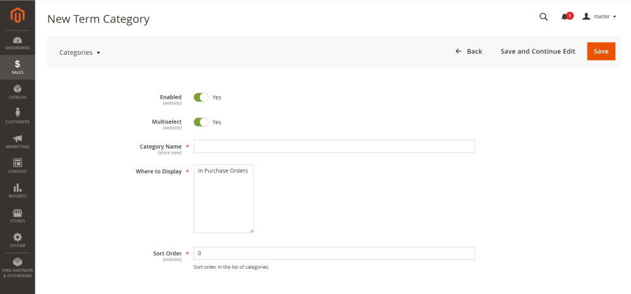Open the System gear icon
The image size is (631, 294).
(17, 237)
